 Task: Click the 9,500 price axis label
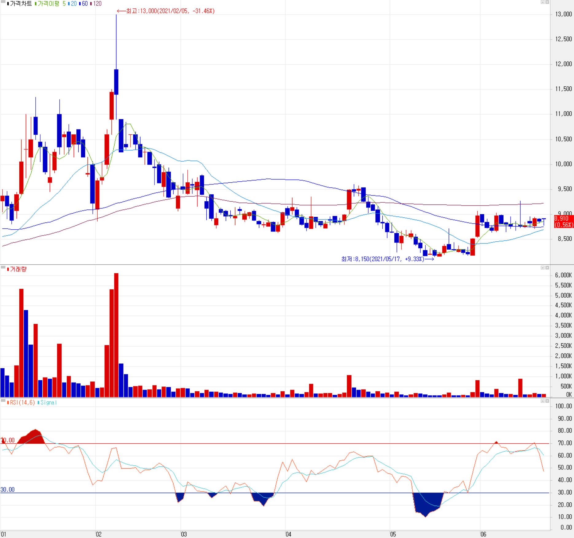[565, 189]
